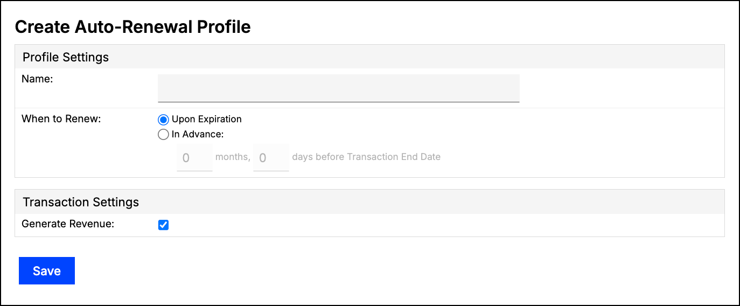Click the "In Advance:" option label text
Viewport: 740px width, 306px height.
(x=198, y=134)
